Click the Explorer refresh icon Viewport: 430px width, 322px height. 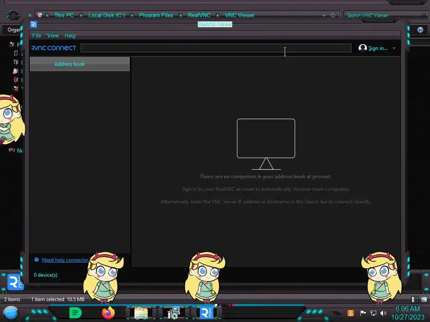pos(333,16)
